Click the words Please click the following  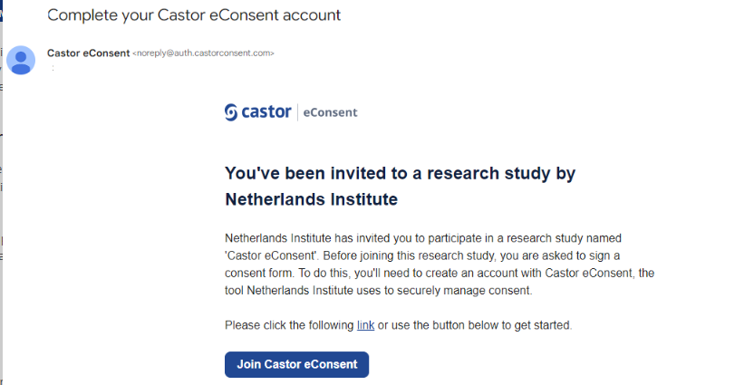[289, 325]
